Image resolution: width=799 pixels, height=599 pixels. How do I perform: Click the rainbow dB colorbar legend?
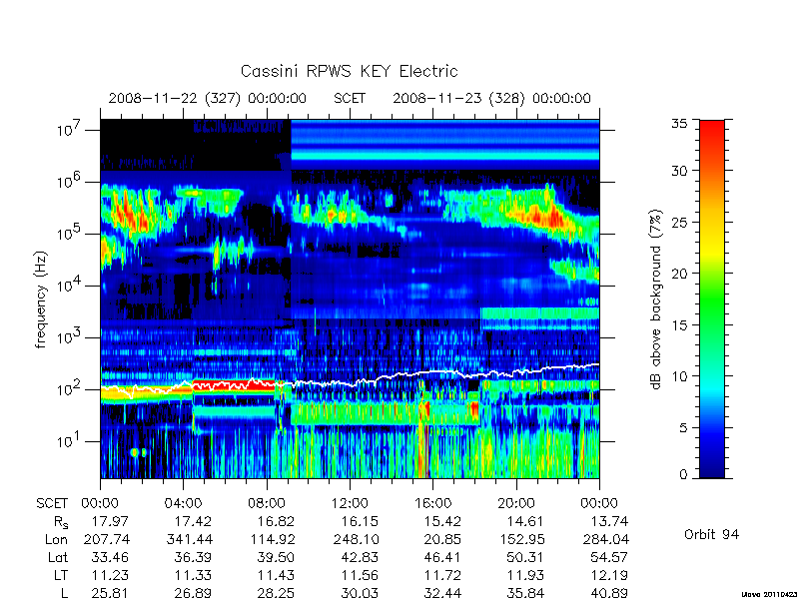[x=712, y=299]
